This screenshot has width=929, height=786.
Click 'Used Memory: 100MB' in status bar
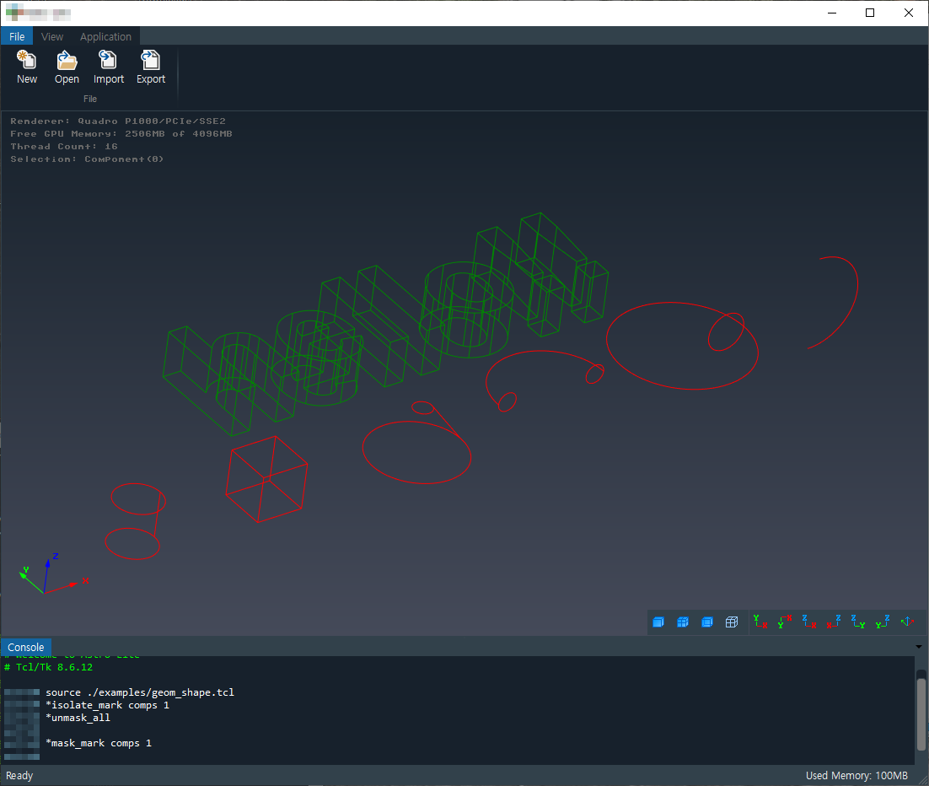coord(857,775)
